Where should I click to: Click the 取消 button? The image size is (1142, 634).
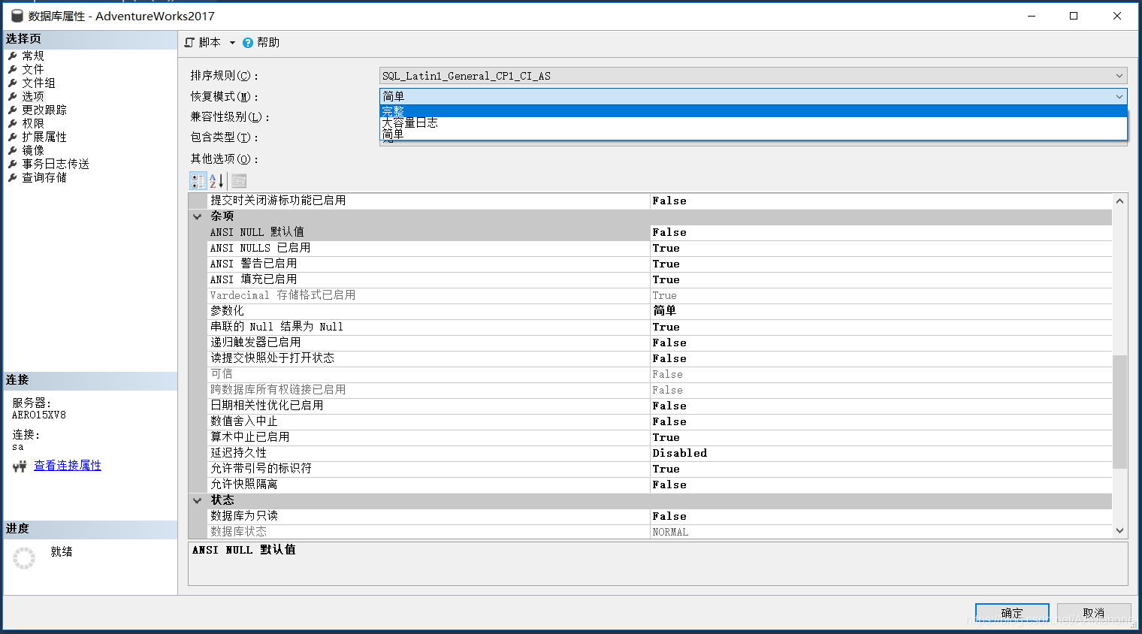tap(1094, 613)
